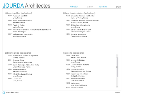This screenshot has height=97, width=149.
Task: Select Ecole de la Lanterne entry
Action: coord(78,34)
